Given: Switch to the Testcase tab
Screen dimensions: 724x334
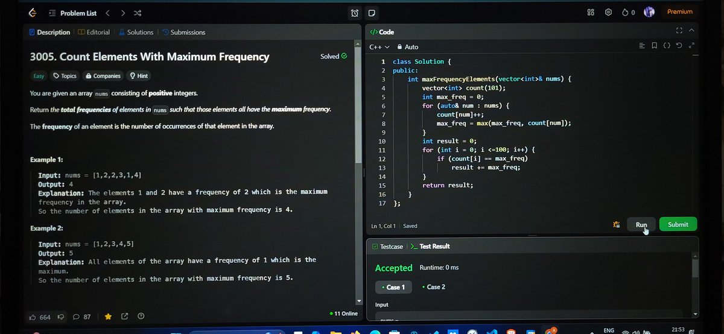Looking at the screenshot, I should click(x=387, y=247).
